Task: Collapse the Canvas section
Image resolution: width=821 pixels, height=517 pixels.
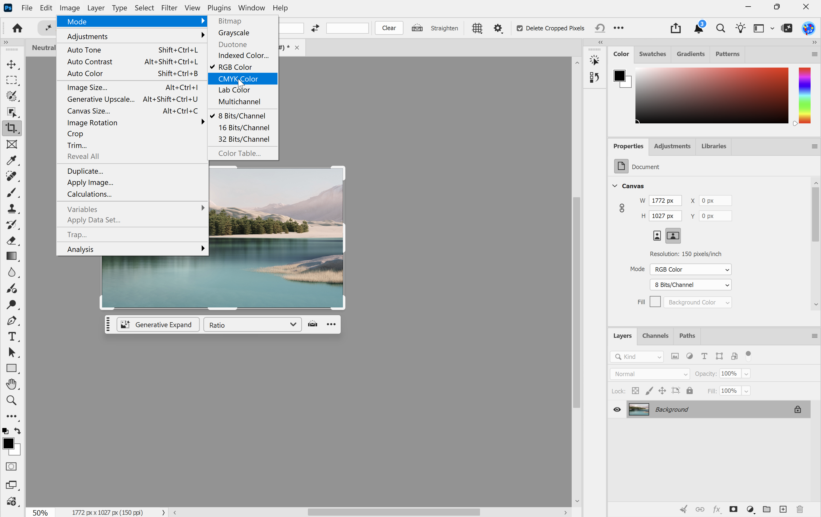Action: coord(615,186)
